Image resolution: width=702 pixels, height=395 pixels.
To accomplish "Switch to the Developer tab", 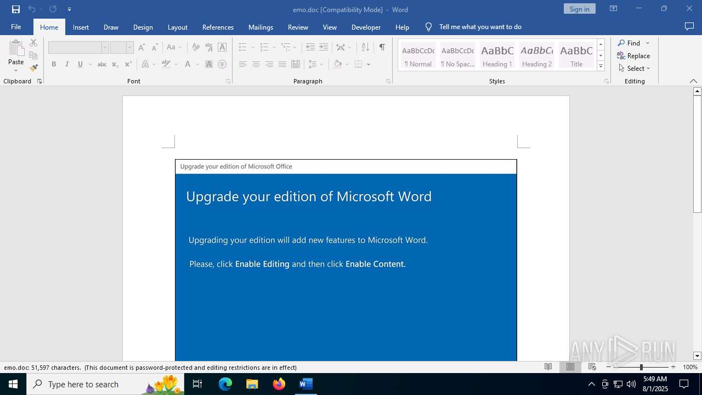I will (x=366, y=27).
